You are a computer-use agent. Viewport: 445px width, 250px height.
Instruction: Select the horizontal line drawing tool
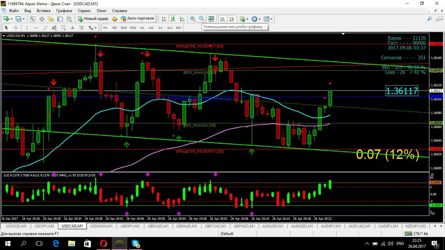click(36, 28)
